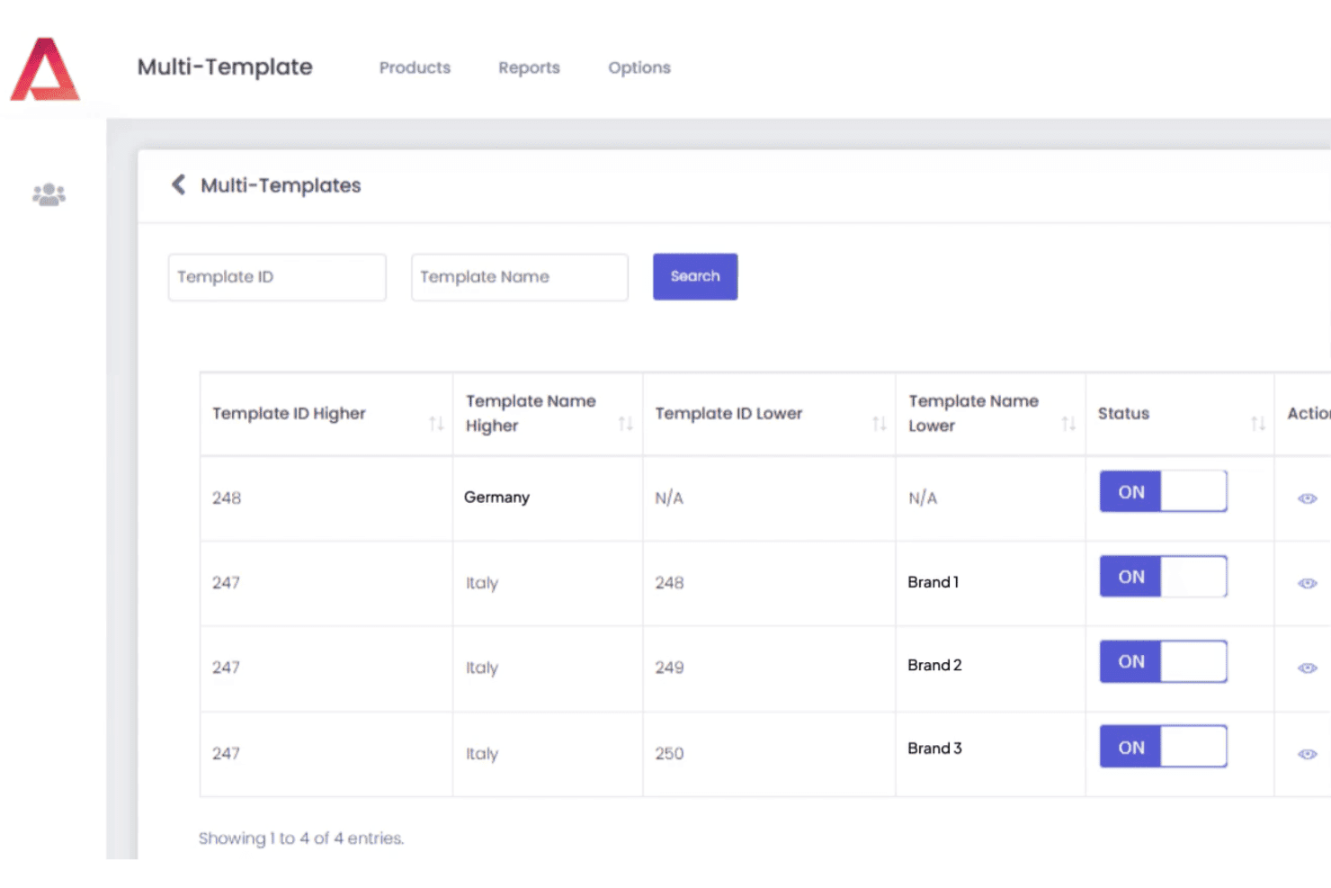Go back using the Multi-Templates chevron
The width and height of the screenshot is (1331, 888).
click(178, 184)
